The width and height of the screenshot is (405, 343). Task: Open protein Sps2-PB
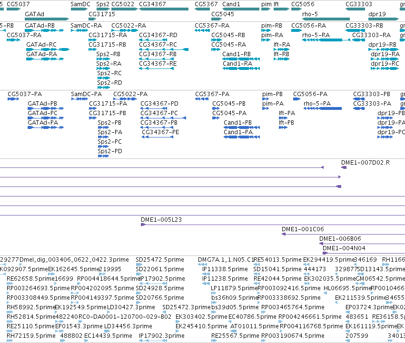pyautogui.click(x=109, y=123)
